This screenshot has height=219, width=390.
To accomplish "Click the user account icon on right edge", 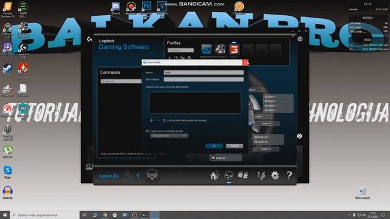I will click(299, 136).
